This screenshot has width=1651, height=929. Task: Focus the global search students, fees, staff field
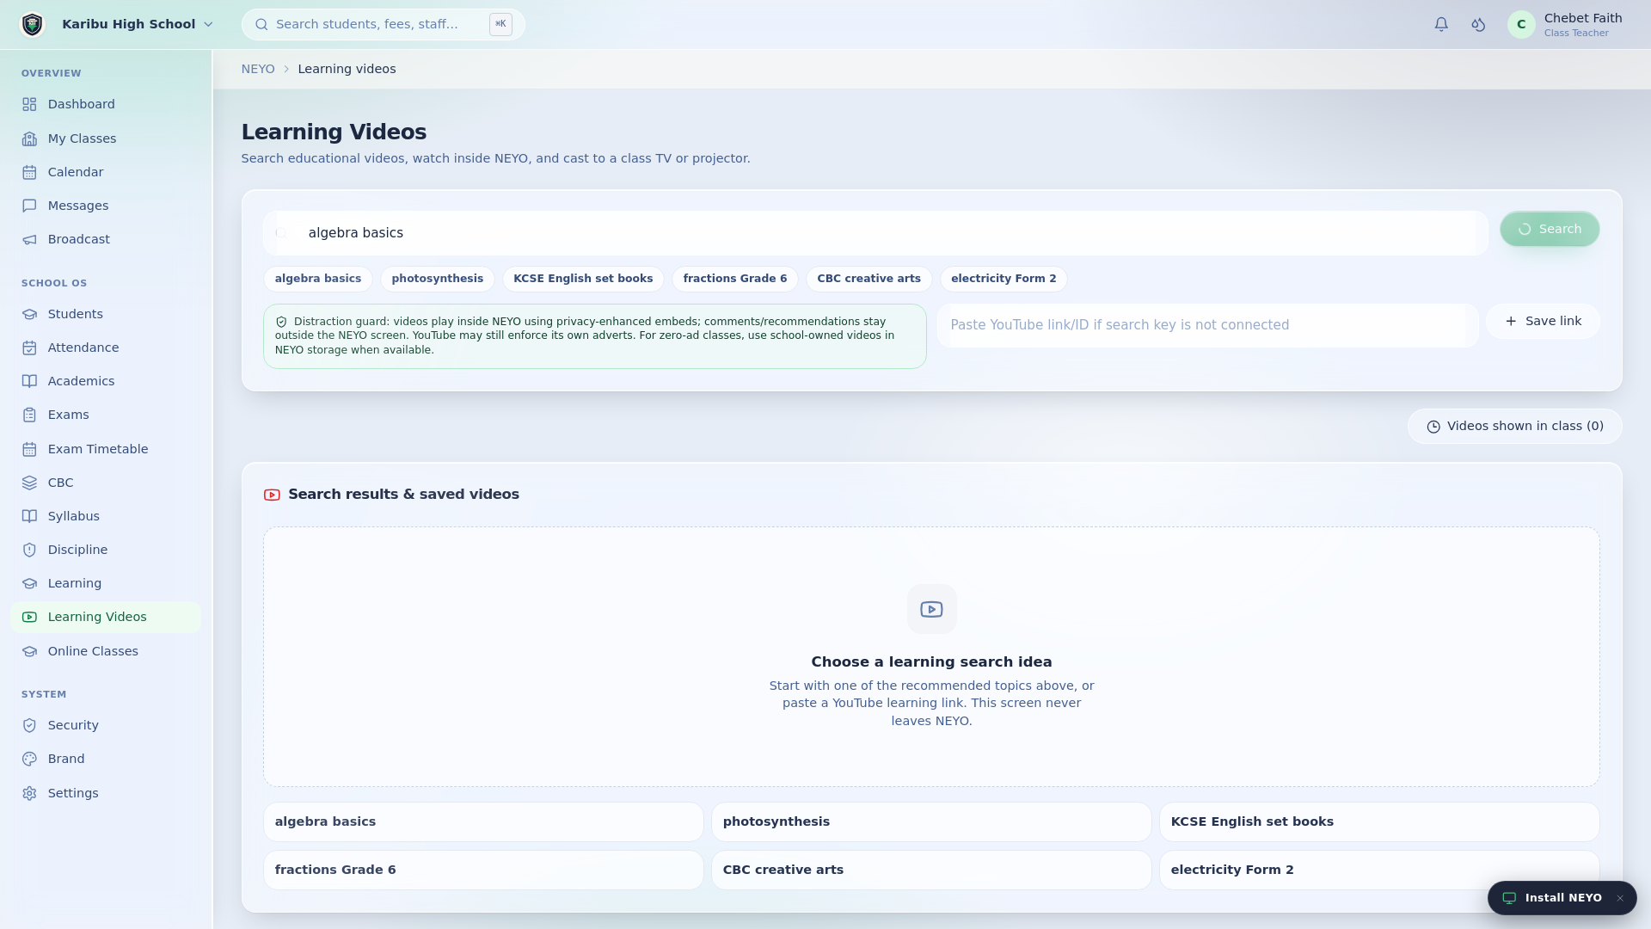coord(383,24)
